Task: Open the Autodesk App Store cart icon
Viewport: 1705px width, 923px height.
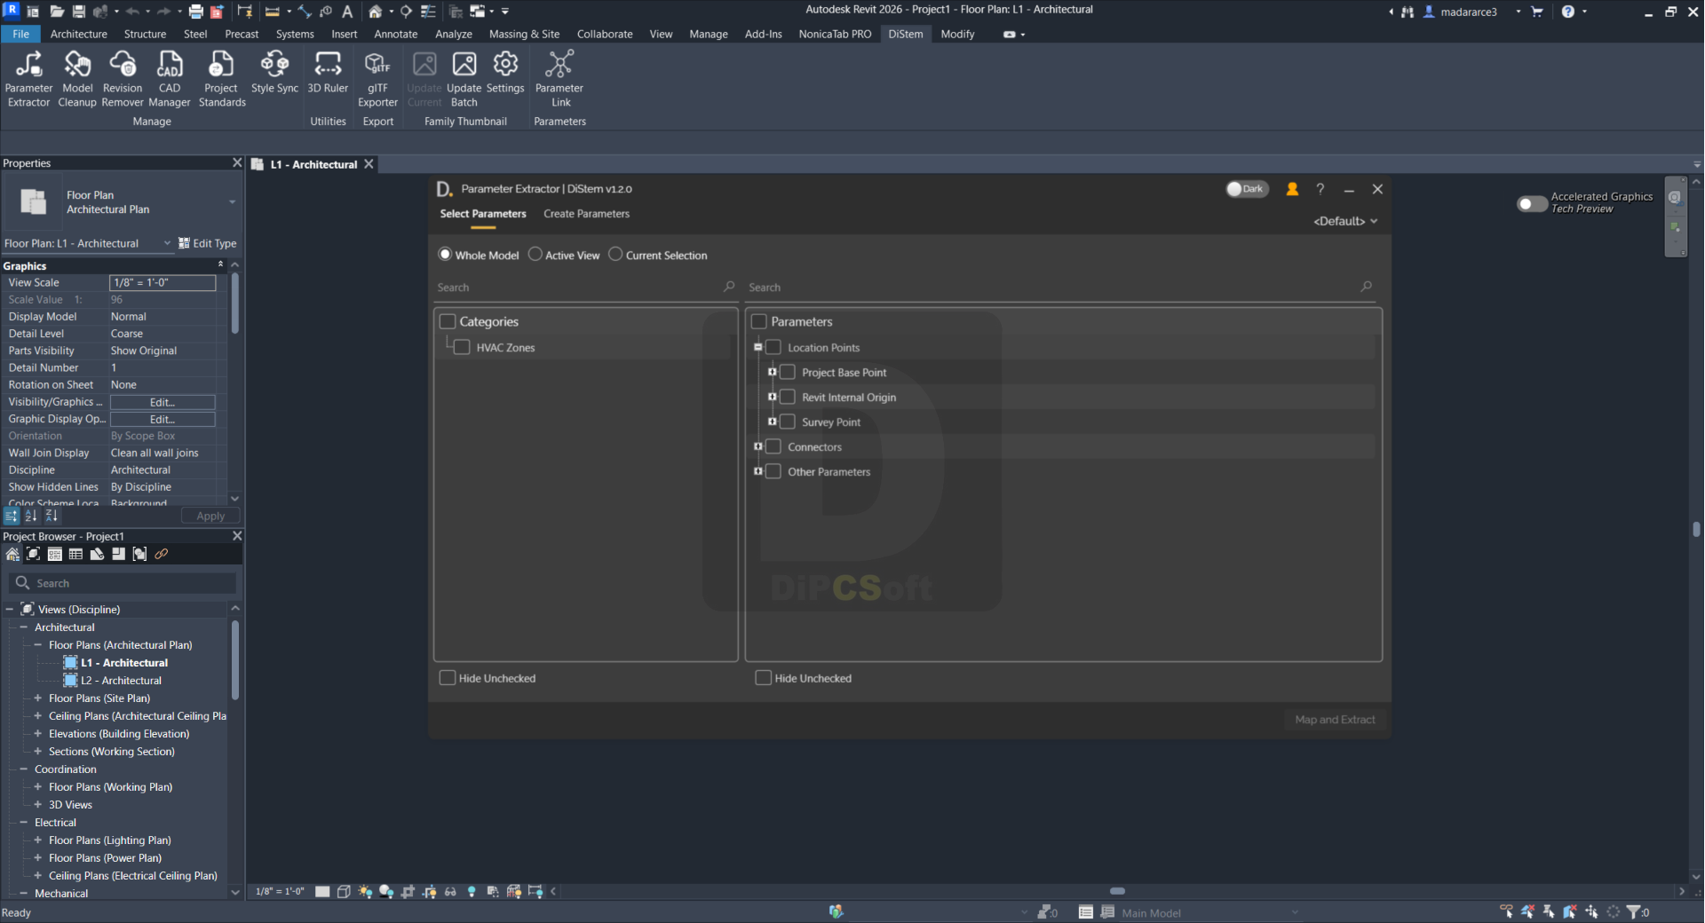Action: pos(1537,12)
